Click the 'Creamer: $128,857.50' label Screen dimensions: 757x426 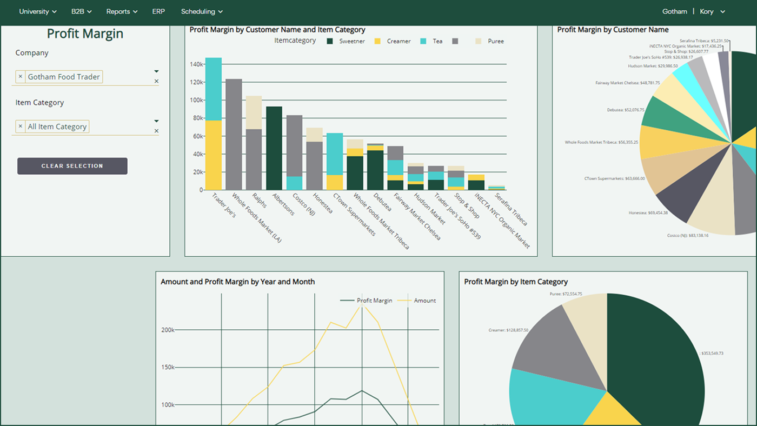(x=508, y=330)
